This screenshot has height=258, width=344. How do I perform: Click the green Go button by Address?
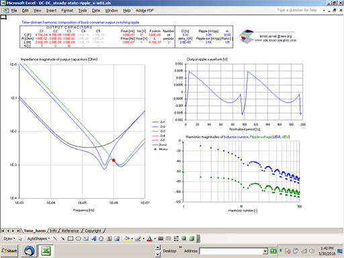[273, 251]
